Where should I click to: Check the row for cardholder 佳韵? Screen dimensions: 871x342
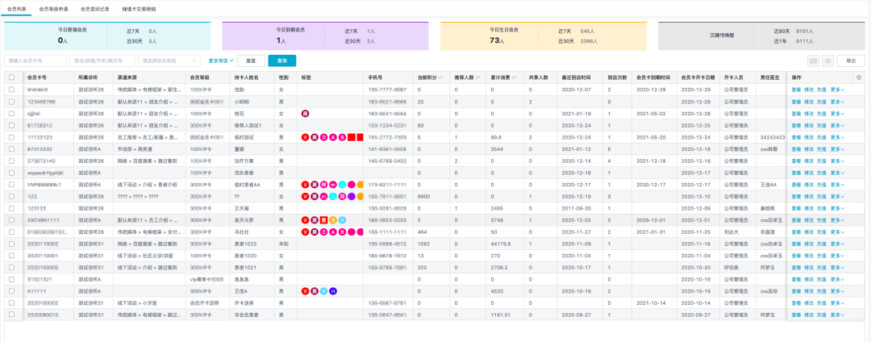[12, 90]
